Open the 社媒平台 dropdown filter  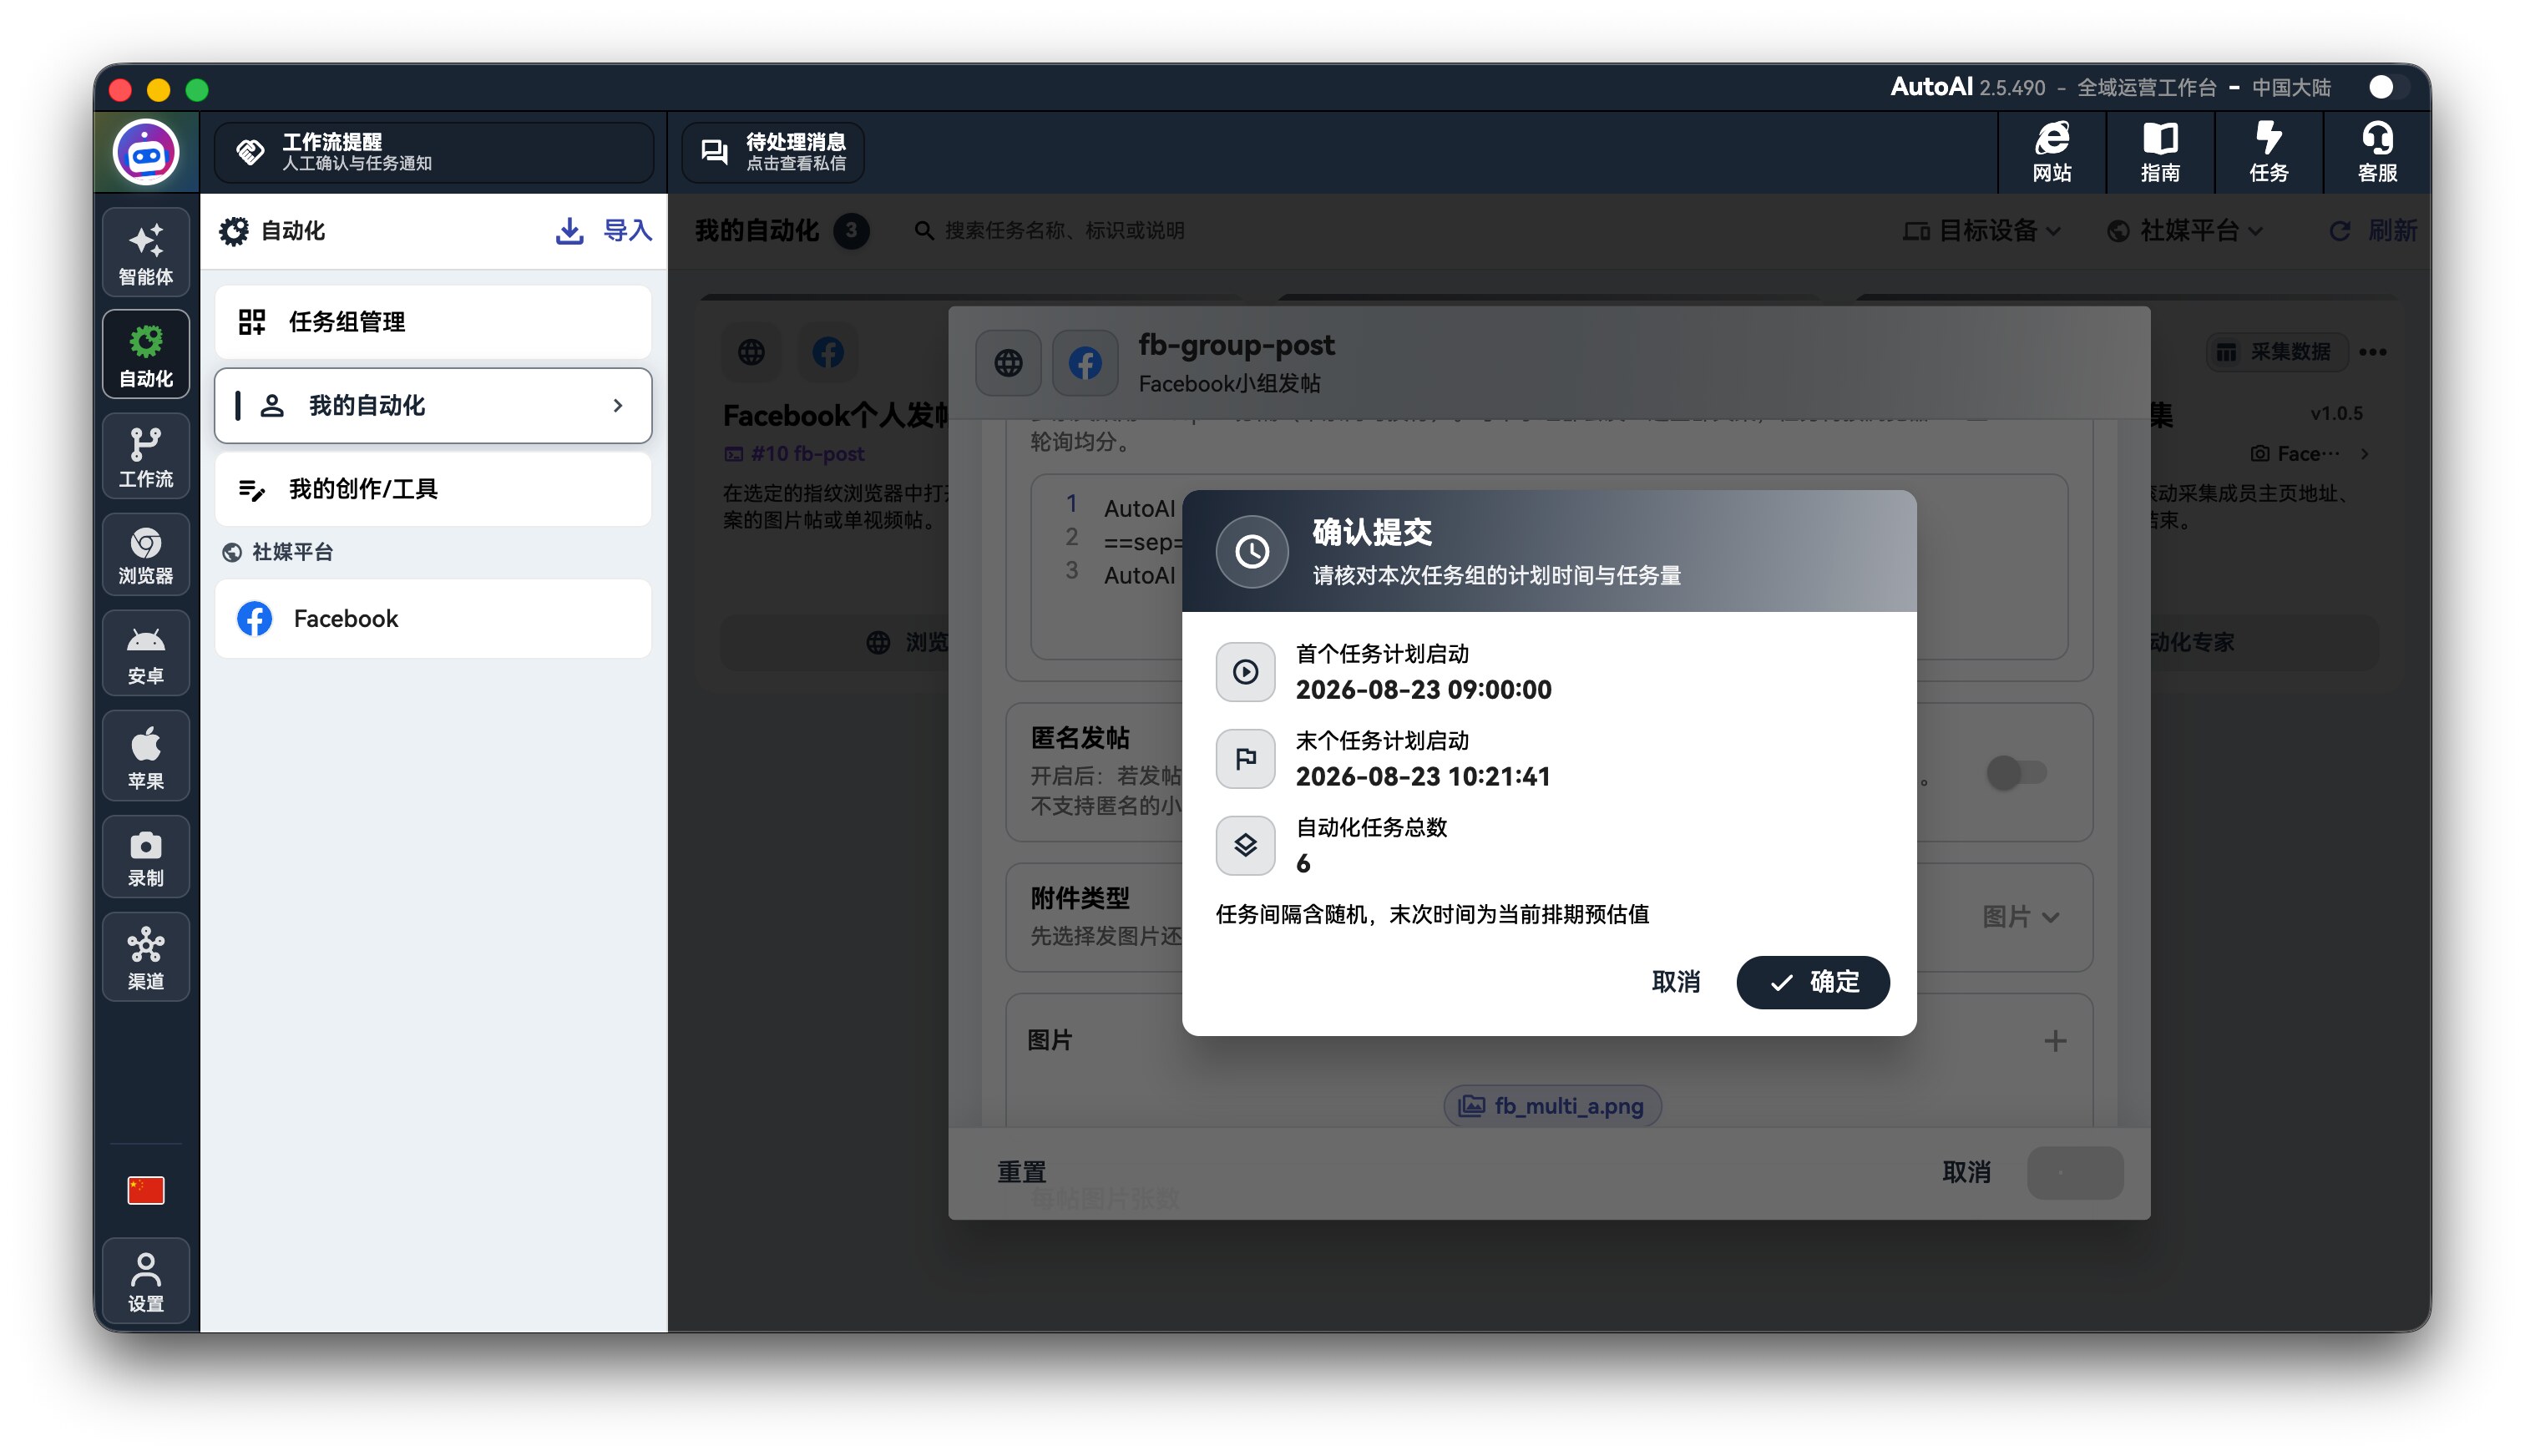click(2184, 231)
